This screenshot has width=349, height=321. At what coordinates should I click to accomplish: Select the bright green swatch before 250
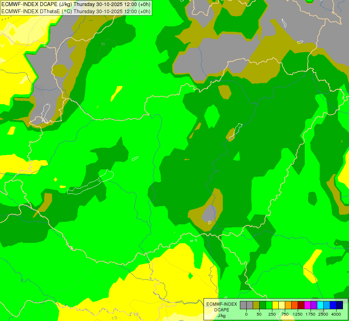(x=269, y=305)
